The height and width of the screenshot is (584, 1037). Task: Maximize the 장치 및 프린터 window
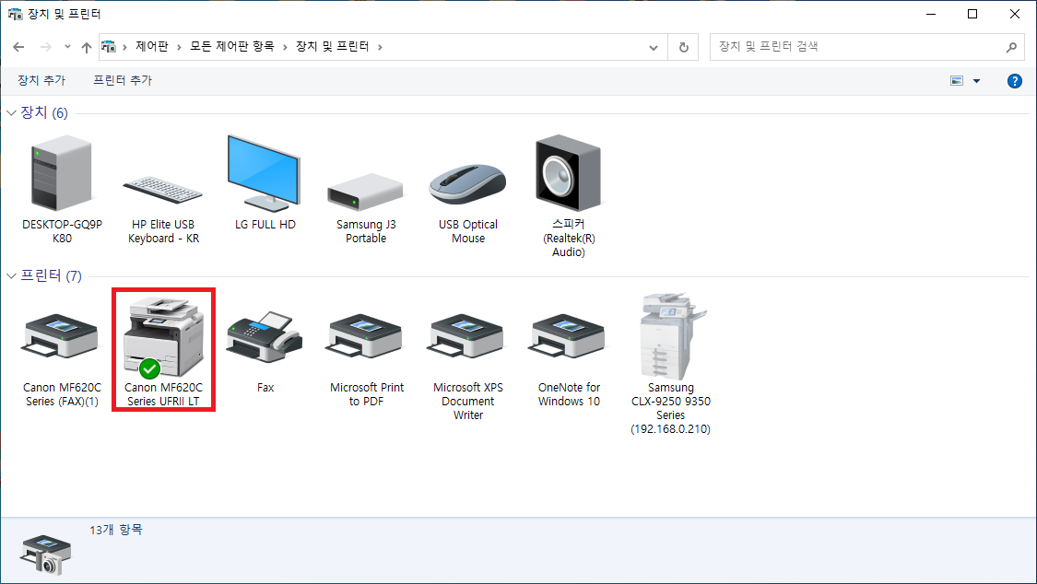point(972,14)
